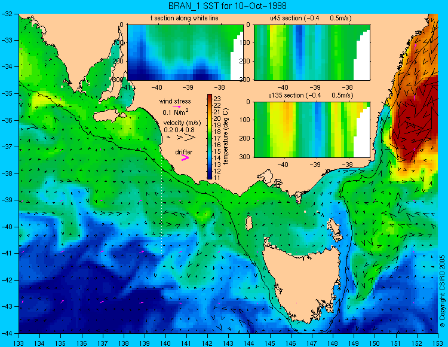The image size is (448, 347).
Task: Click the -40 label under the t section
Action: pos(157,87)
